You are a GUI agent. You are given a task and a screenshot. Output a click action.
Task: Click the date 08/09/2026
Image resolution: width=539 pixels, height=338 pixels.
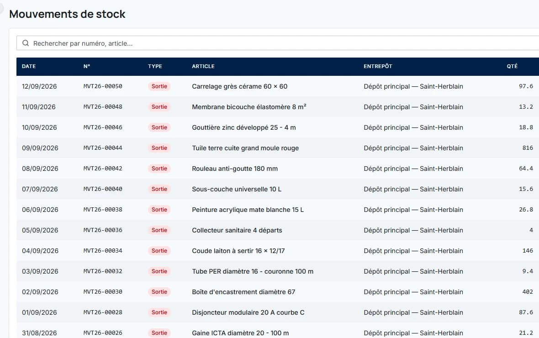point(40,169)
